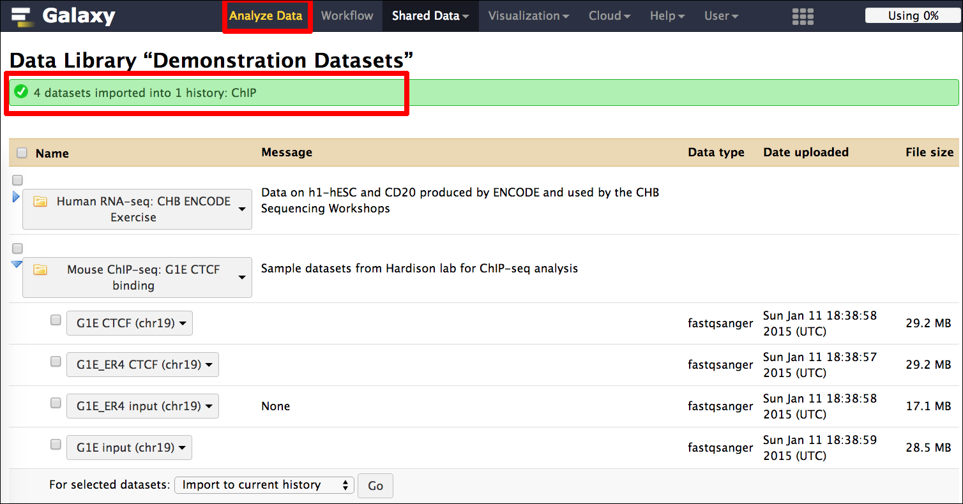Click the green success checkmark icon

coord(21,93)
